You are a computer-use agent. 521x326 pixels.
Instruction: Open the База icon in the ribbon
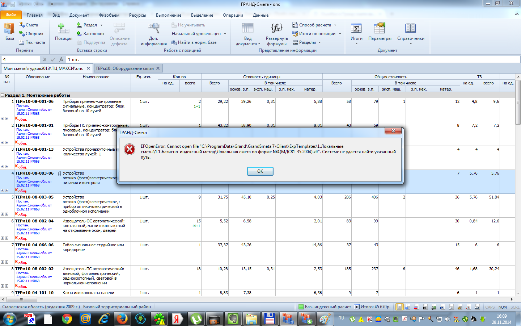pos(9,29)
